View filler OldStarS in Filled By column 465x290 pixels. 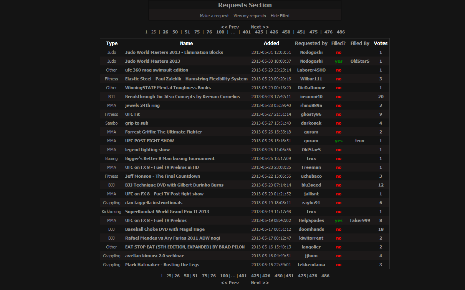pyautogui.click(x=360, y=61)
